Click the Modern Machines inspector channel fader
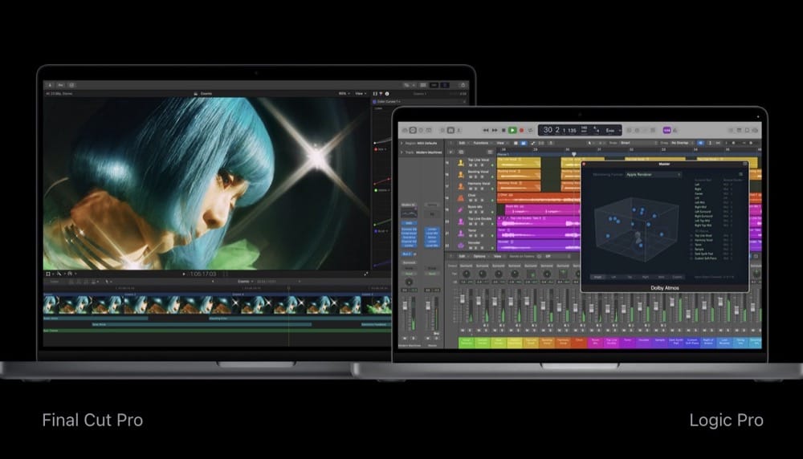Screen dimensions: 803x459 point(406,306)
